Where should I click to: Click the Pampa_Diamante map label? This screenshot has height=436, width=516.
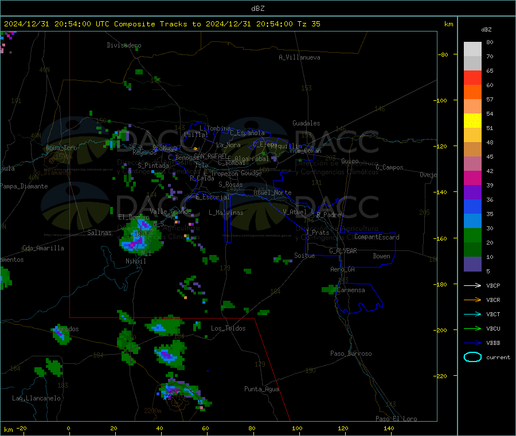click(x=24, y=186)
